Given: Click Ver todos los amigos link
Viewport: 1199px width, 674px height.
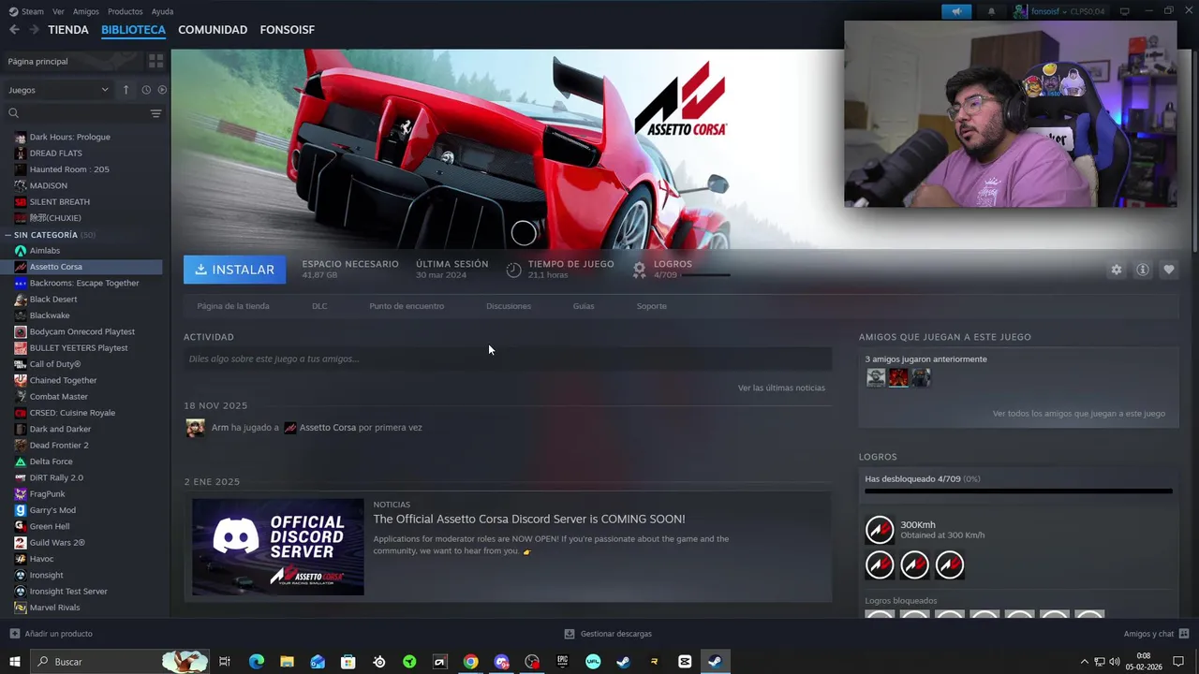Looking at the screenshot, I should coord(1079,413).
